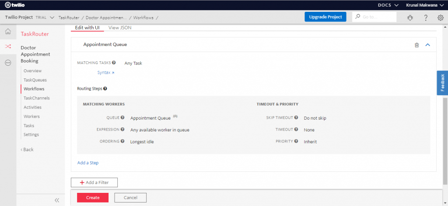
Task: Open Activities in sidebar
Action: click(x=32, y=107)
